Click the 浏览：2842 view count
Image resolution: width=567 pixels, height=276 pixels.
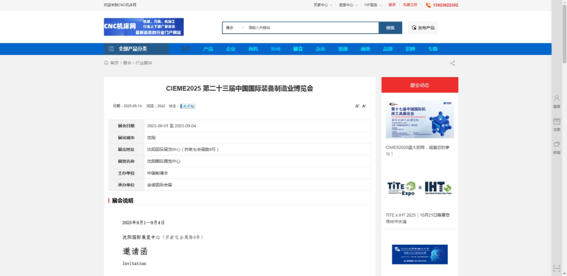(x=156, y=106)
